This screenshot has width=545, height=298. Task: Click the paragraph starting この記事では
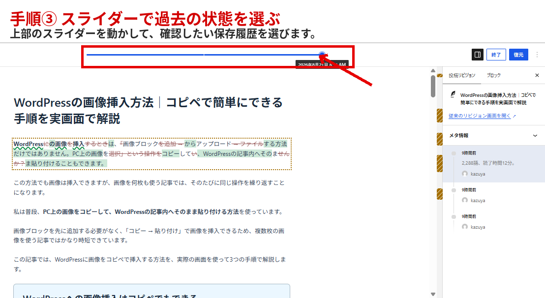(150, 264)
